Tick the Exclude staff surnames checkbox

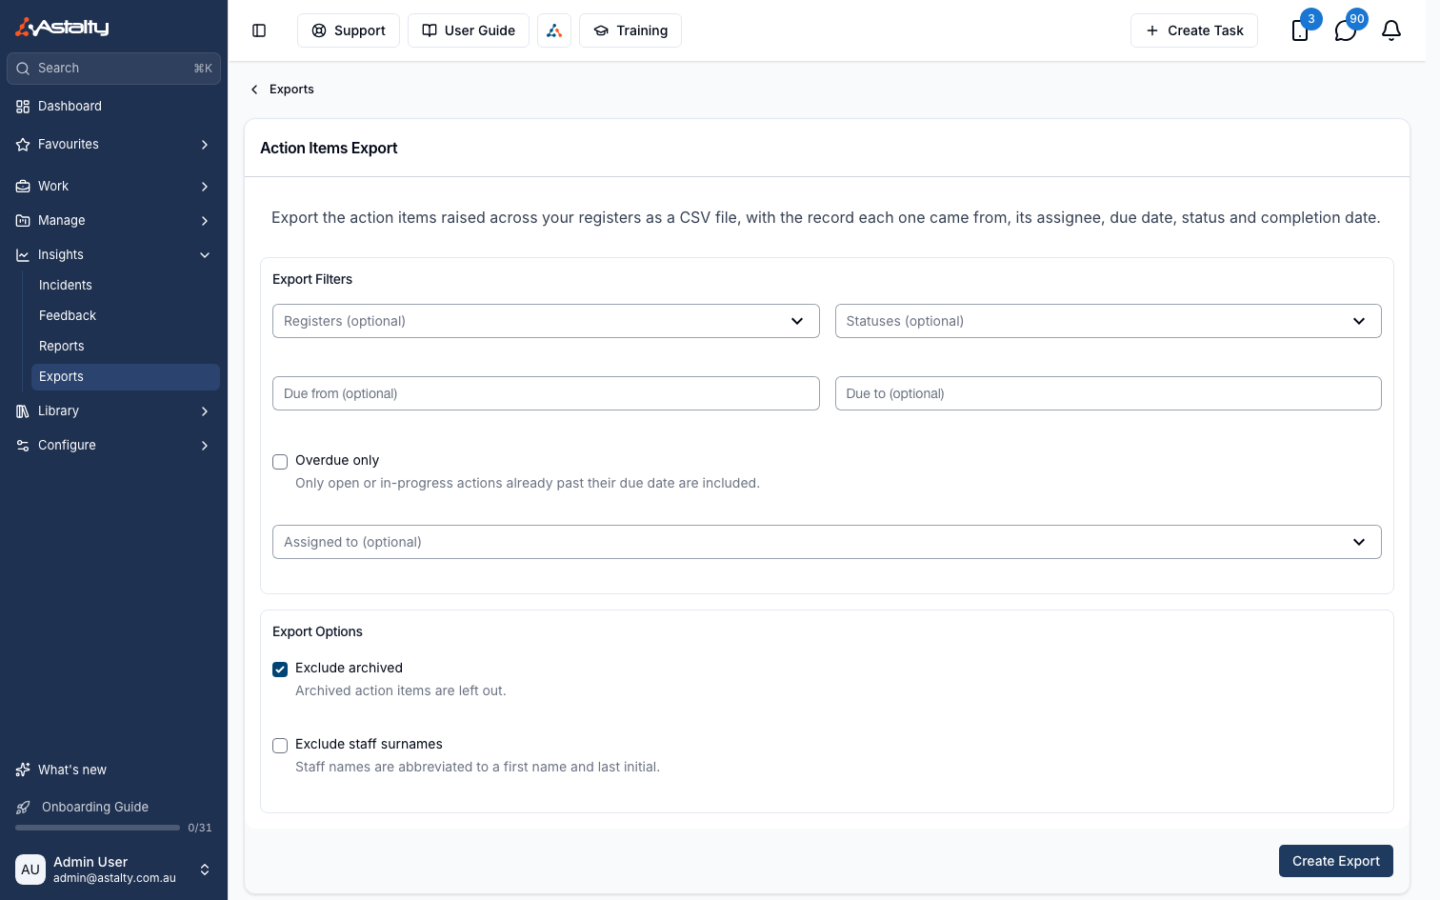pos(280,746)
